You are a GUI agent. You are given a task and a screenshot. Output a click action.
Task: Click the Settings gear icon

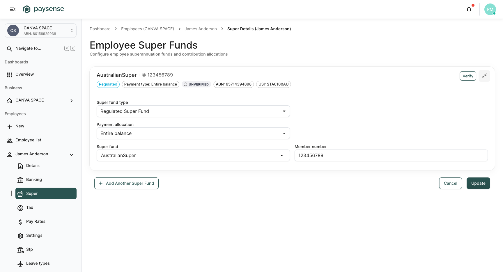click(20, 236)
